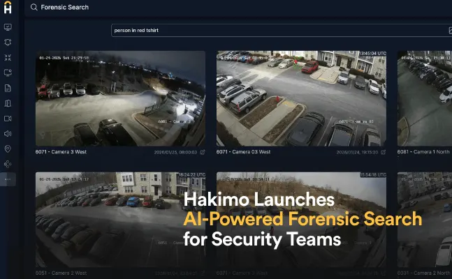Open the monitor settings sidebar icon
Viewport: 452px width, 279px height.
pyautogui.click(x=8, y=73)
